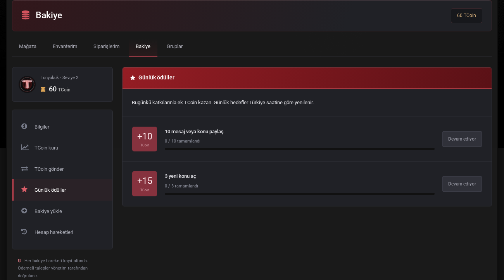Click the TCoin gönder transfer arrows icon
Image resolution: width=504 pixels, height=280 pixels.
tap(24, 168)
